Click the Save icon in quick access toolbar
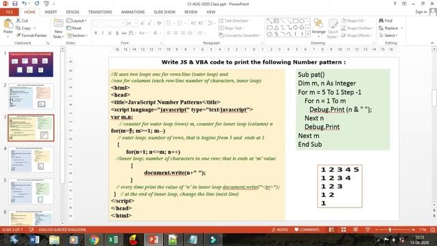Image resolution: width=437 pixels, height=246 pixels. (15, 3)
